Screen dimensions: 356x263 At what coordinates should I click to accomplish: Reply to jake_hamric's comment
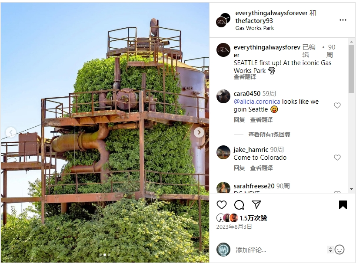pos(239,168)
